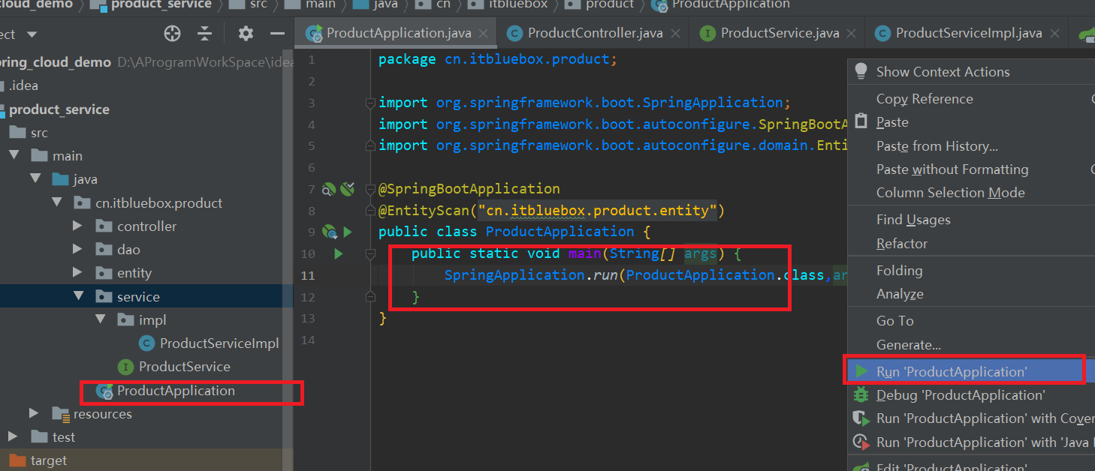Image resolution: width=1095 pixels, height=471 pixels.
Task: Expand the test folder arrow
Action: [13, 436]
